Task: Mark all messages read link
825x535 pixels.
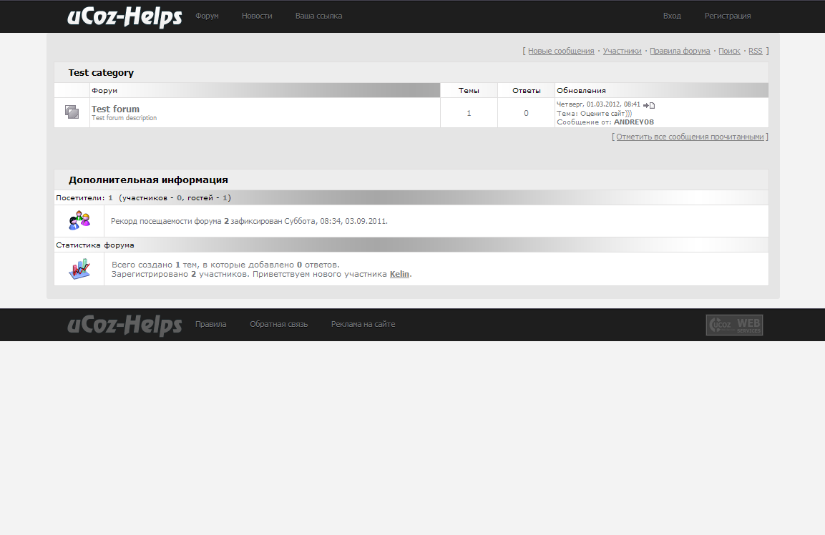Action: (690, 137)
